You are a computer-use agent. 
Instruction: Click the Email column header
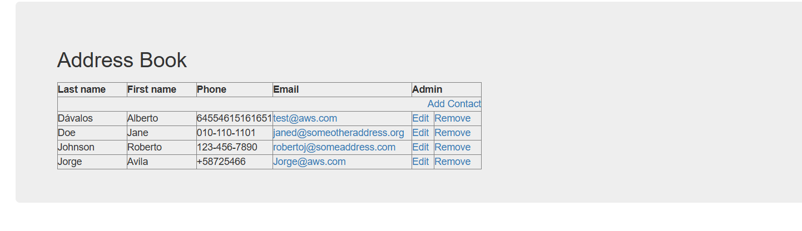[x=286, y=89]
